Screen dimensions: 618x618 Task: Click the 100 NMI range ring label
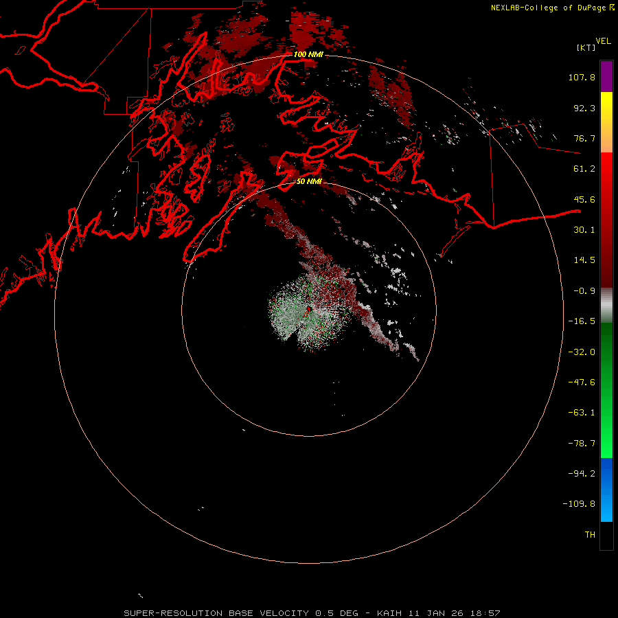click(308, 54)
